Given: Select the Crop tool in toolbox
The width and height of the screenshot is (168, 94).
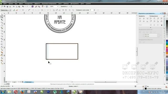Looking at the screenshot, I should click(2, 20).
